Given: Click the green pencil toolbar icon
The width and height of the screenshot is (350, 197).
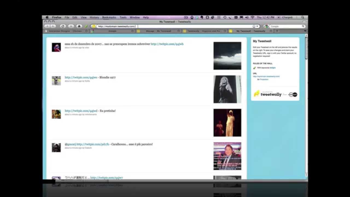Looking at the screenshot, I should tap(86, 26).
